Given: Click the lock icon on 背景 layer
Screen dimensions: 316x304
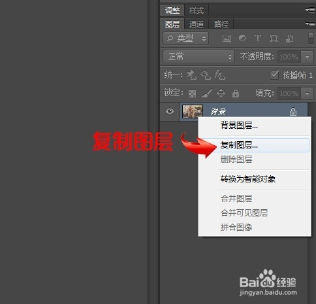Looking at the screenshot, I should pos(293,112).
